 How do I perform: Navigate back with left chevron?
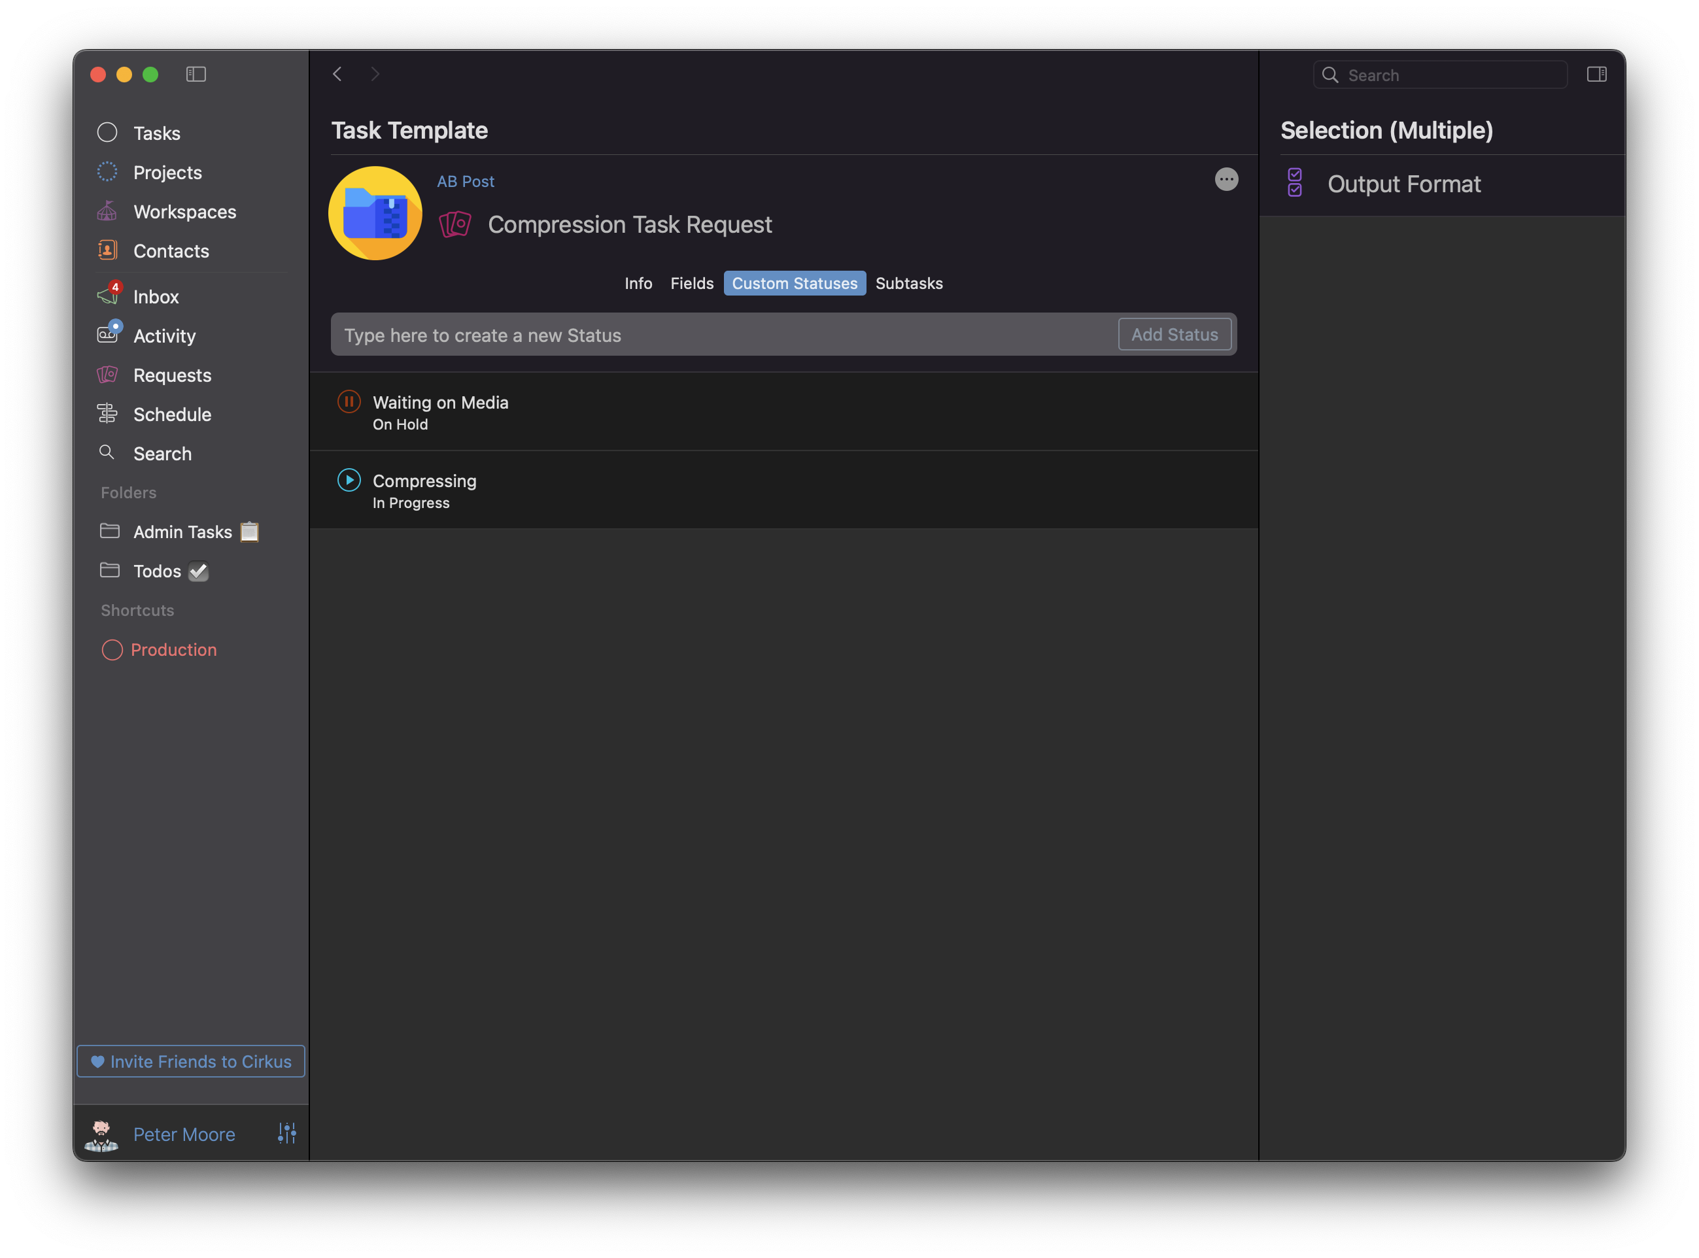point(337,74)
